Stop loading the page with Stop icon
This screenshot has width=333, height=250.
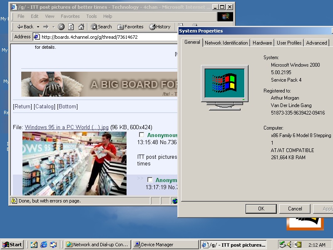(61, 27)
